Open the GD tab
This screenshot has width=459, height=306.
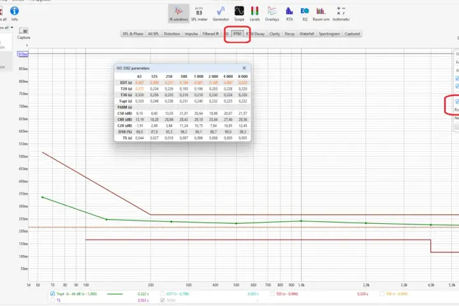(x=227, y=34)
